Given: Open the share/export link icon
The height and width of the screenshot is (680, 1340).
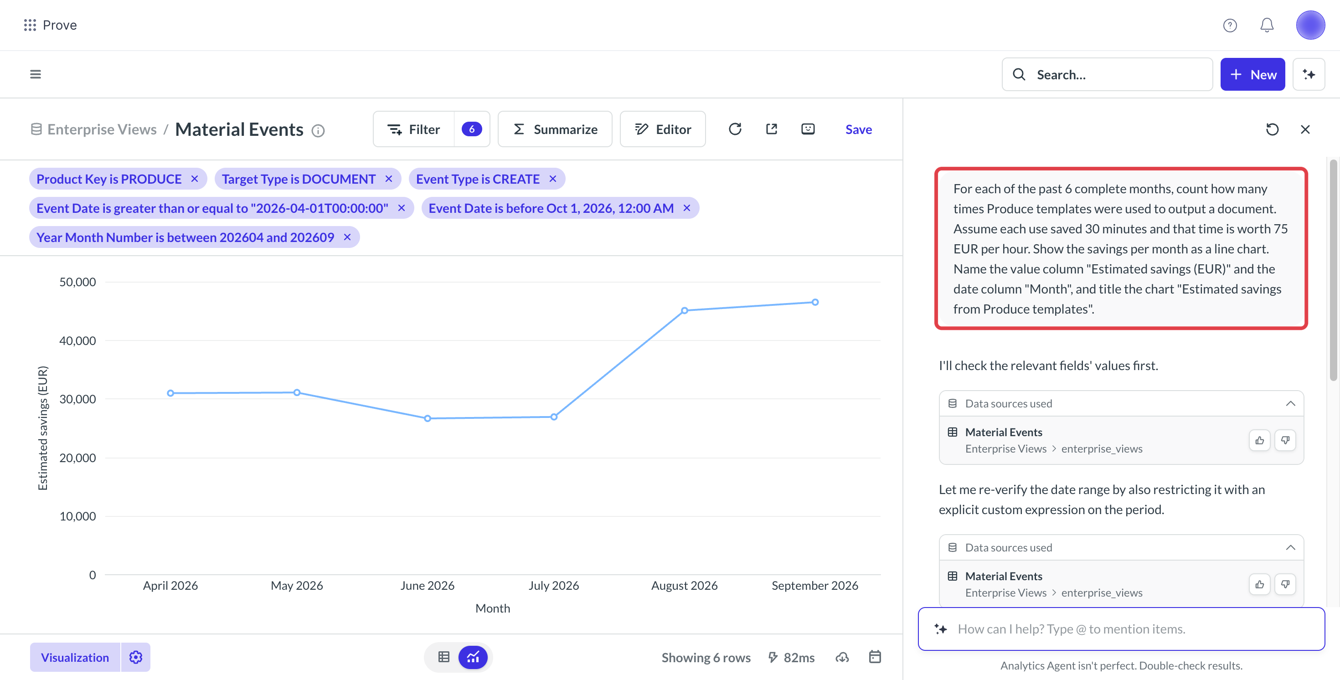Looking at the screenshot, I should pos(772,129).
